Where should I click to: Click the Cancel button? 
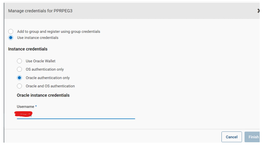pos(232,137)
